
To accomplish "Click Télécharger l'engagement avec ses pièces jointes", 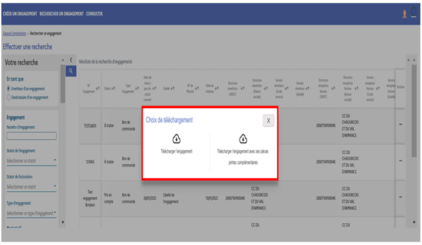I will pos(243,157).
